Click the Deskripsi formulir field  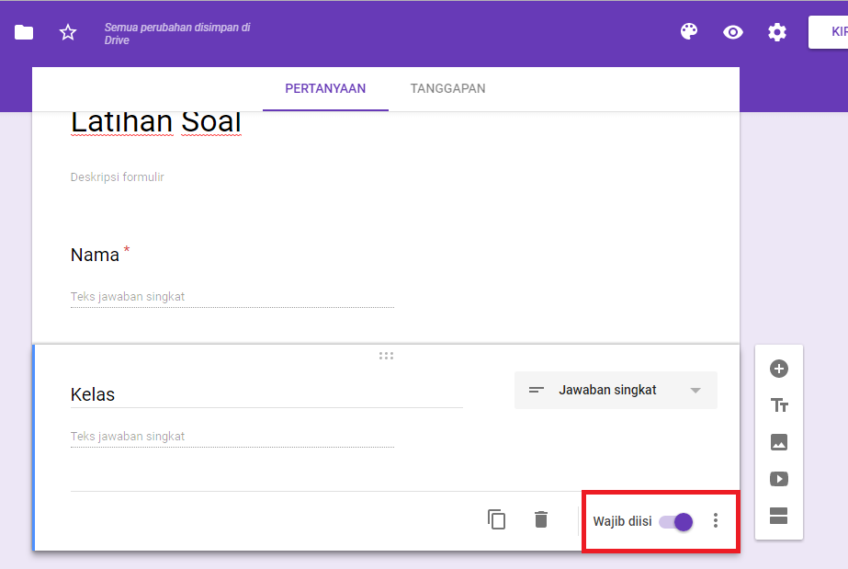point(118,176)
